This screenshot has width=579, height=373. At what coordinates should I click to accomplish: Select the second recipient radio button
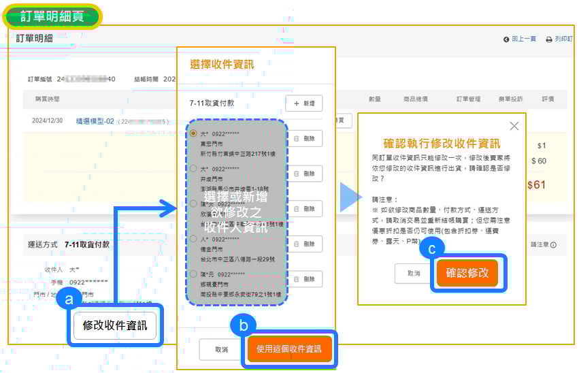194,168
